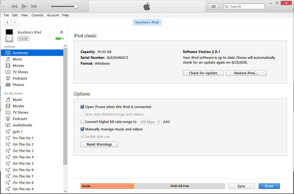Image resolution: width=294 pixels, height=194 pixels.
Task: Open Music under Settings
Action: coord(32,59)
